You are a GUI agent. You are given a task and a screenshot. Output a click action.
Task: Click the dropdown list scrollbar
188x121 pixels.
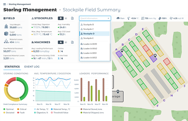[x=110, y=52]
